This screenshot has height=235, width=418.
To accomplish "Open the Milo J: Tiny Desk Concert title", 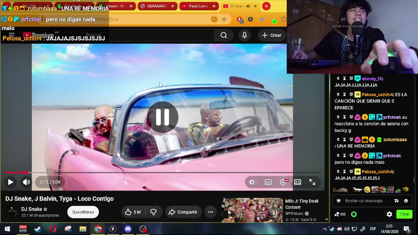I will point(302,204).
